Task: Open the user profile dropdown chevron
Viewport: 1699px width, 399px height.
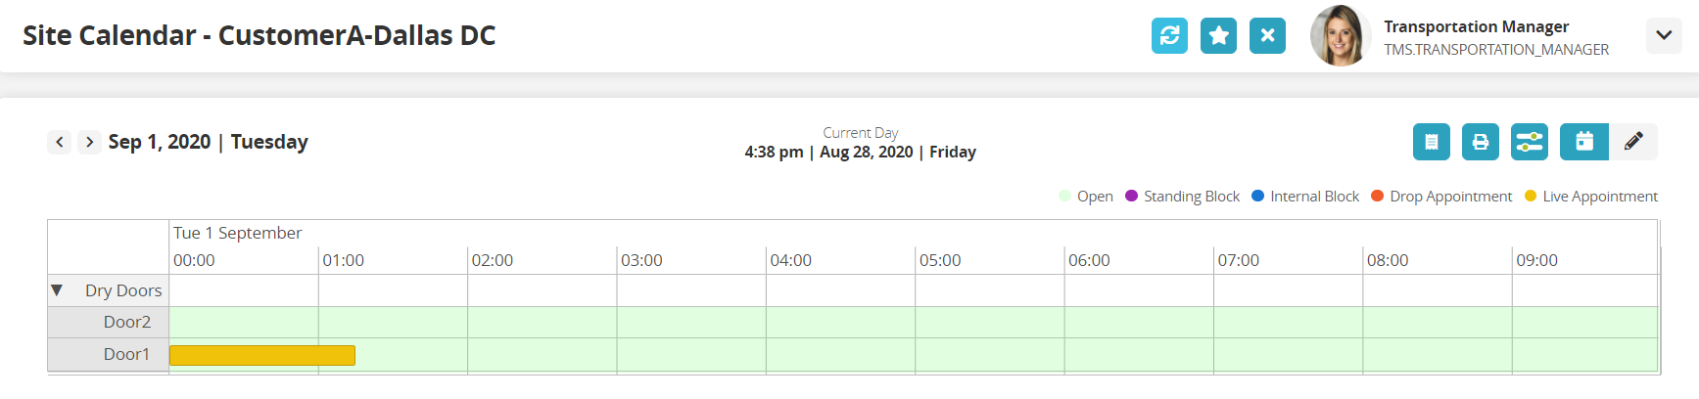Action: pyautogui.click(x=1663, y=36)
